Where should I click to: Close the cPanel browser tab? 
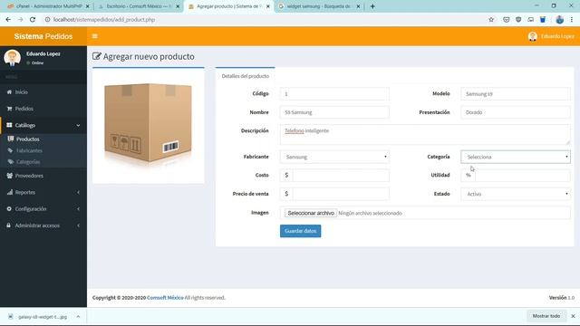click(88, 6)
